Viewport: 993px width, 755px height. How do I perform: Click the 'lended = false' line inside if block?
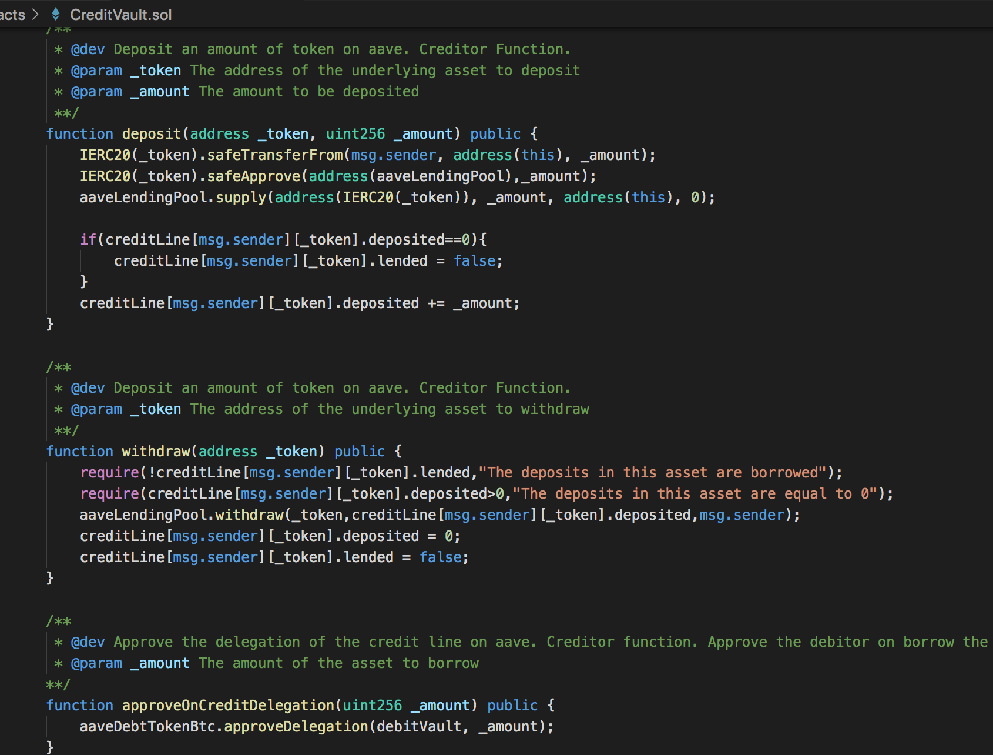[308, 261]
